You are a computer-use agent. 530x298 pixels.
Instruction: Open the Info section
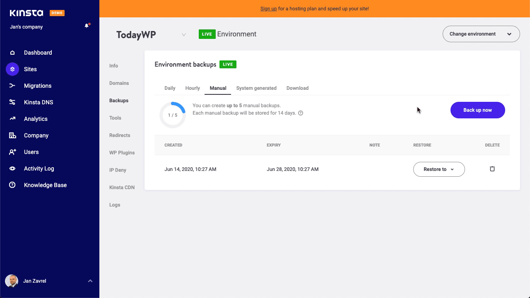pyautogui.click(x=113, y=66)
